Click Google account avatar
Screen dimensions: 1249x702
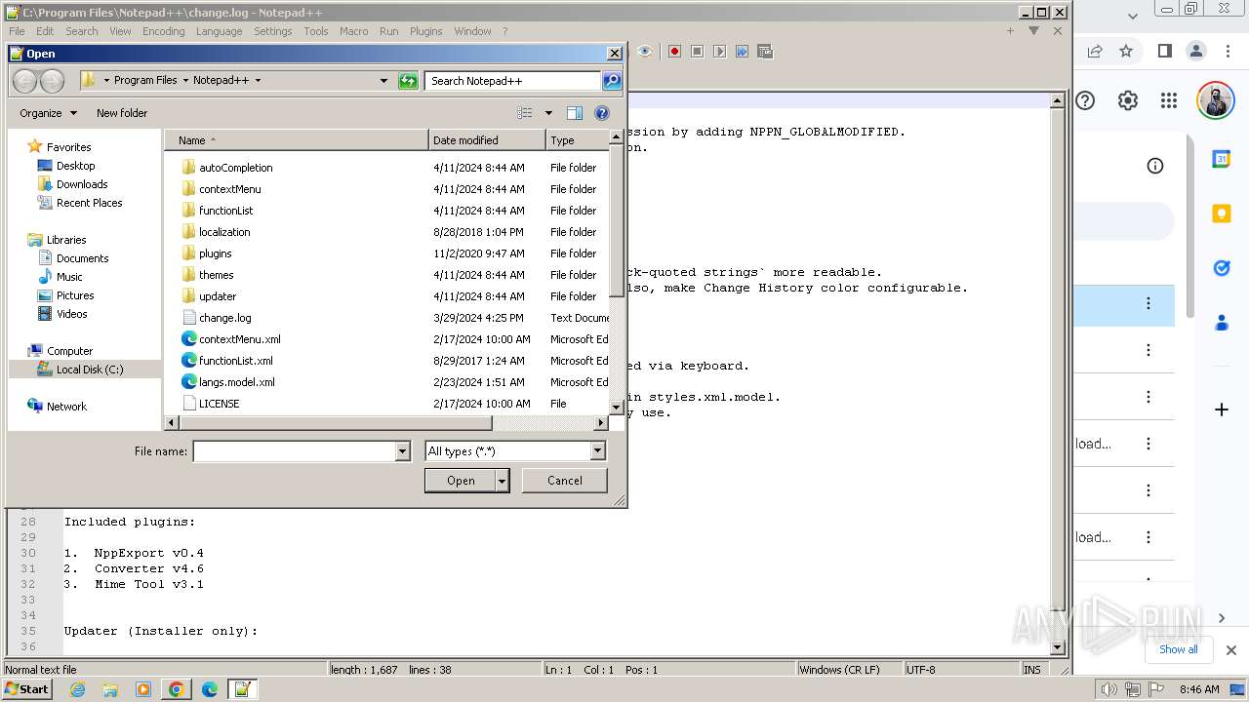(x=1215, y=100)
